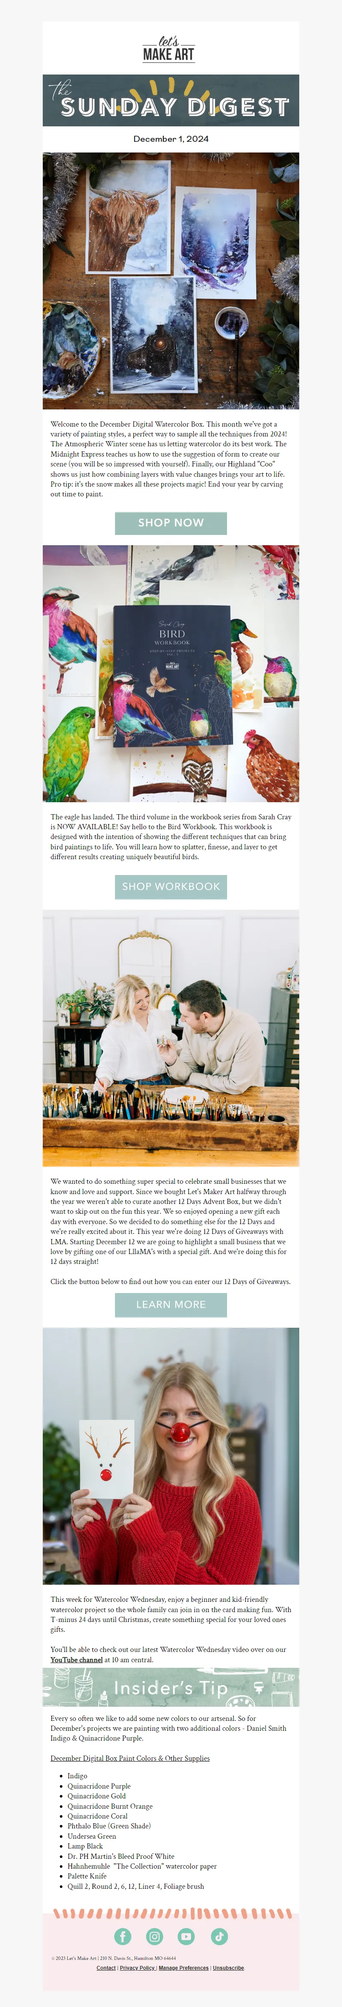Click the SHOP WORKBOOK button

(x=171, y=887)
